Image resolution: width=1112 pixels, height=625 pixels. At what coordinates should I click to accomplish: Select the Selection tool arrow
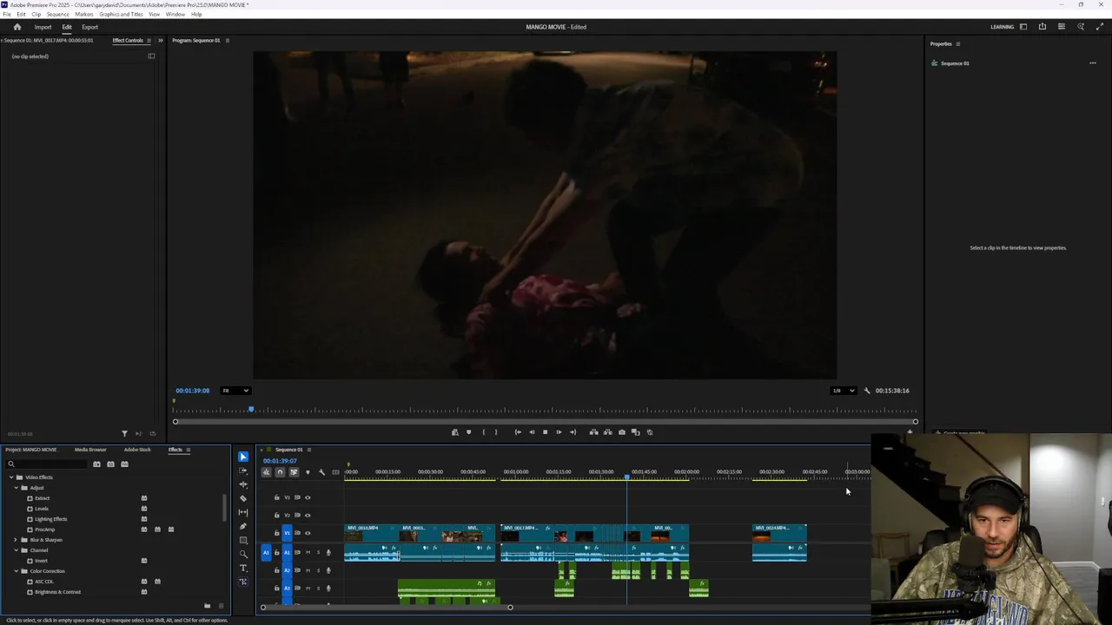pos(243,457)
